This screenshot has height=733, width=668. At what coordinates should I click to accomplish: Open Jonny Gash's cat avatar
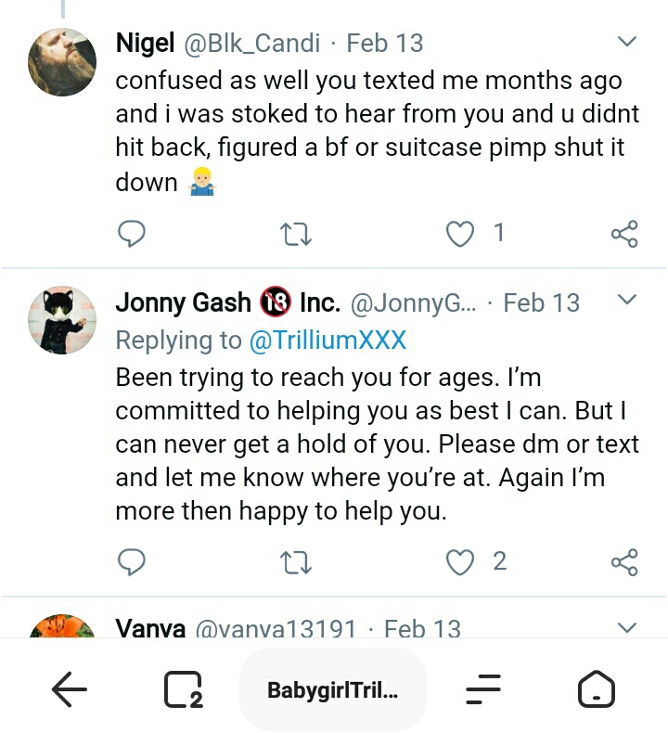62,320
